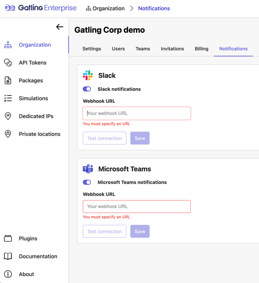Click the breadcrumb Organization hierarchy icon

click(88, 9)
